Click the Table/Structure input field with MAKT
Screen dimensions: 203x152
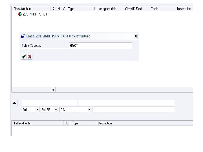coord(101,45)
